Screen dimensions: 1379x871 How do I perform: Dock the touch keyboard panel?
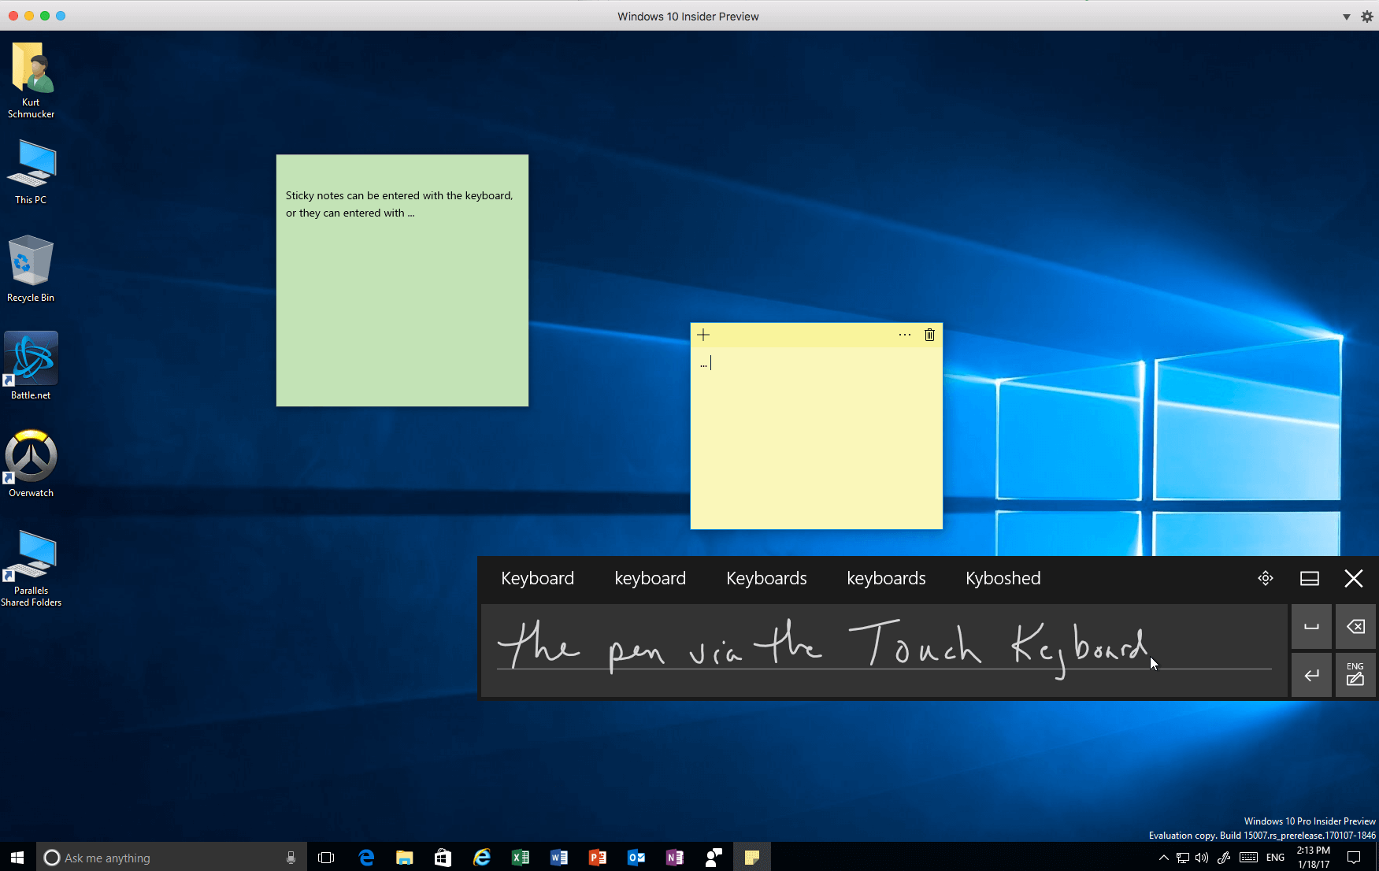[1310, 579]
